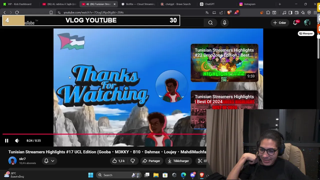Click the translate page icon

[207, 12]
